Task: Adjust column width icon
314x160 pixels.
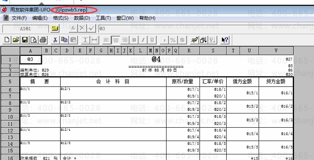Action: pos(94,40)
